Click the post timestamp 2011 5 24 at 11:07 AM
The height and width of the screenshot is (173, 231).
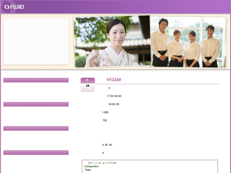102,163
